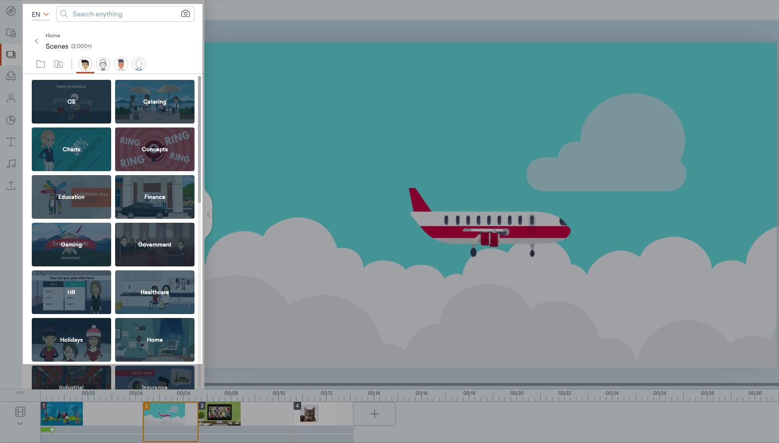The width and height of the screenshot is (779, 443).
Task: Go back using the arrow beside Home
Action: pyautogui.click(x=36, y=41)
